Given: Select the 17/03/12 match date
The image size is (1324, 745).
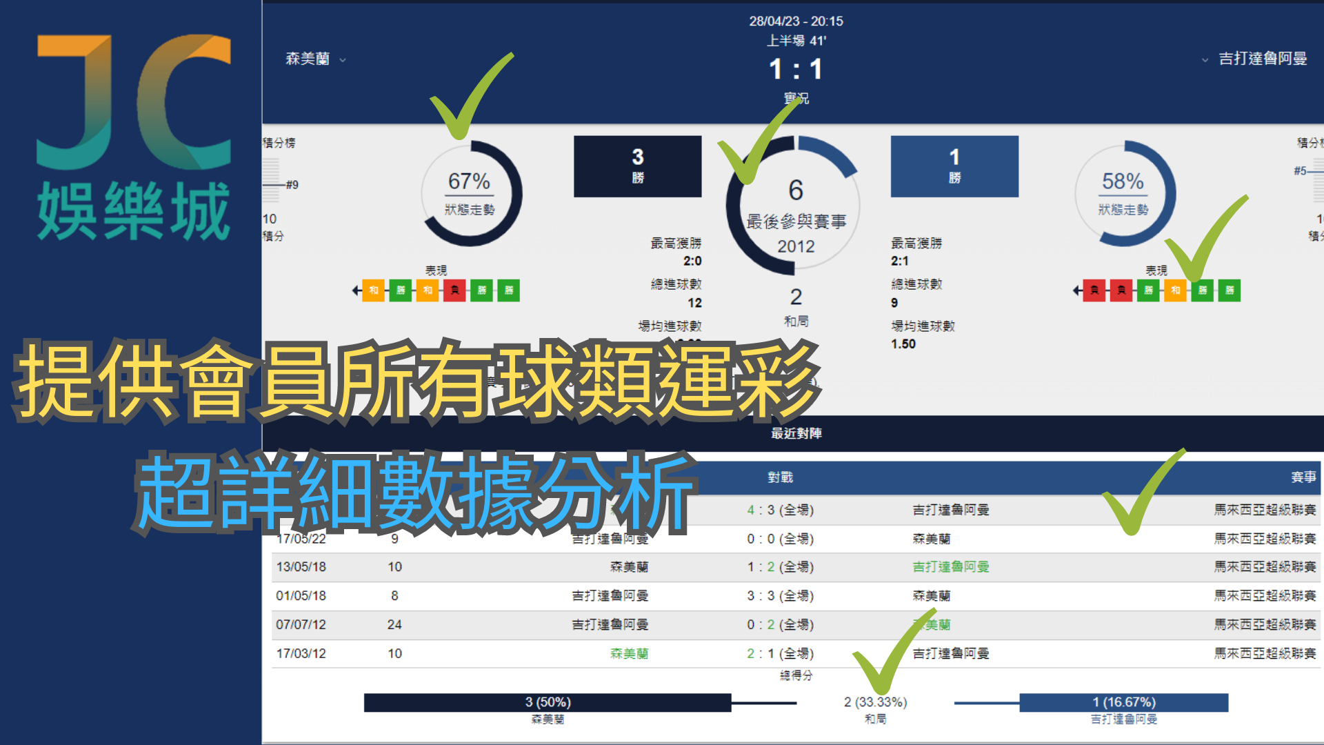Looking at the screenshot, I should (301, 654).
